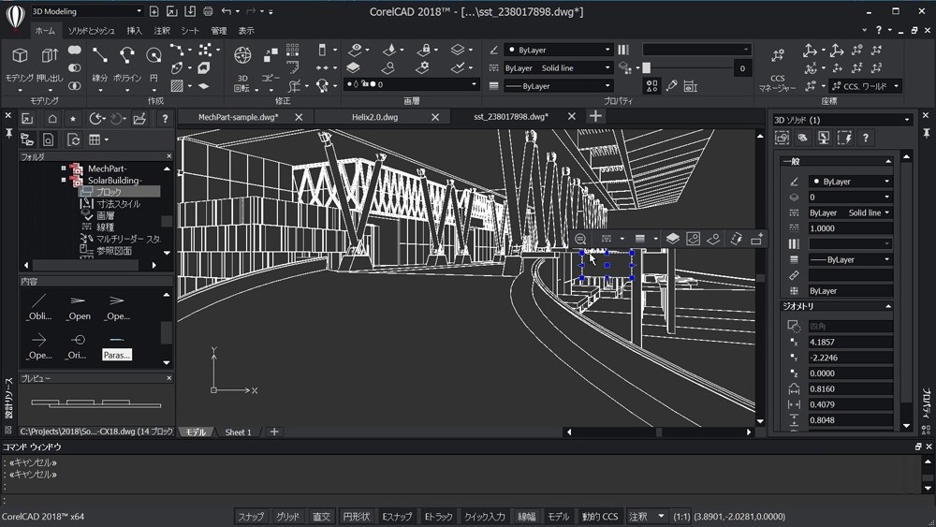
Task: Add a new sheet with plus button
Action: coord(274,432)
